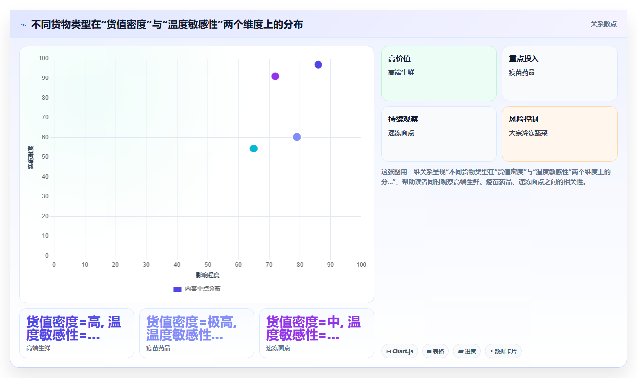Open the 风险控制 quadrant card
The width and height of the screenshot is (637, 378).
point(559,134)
